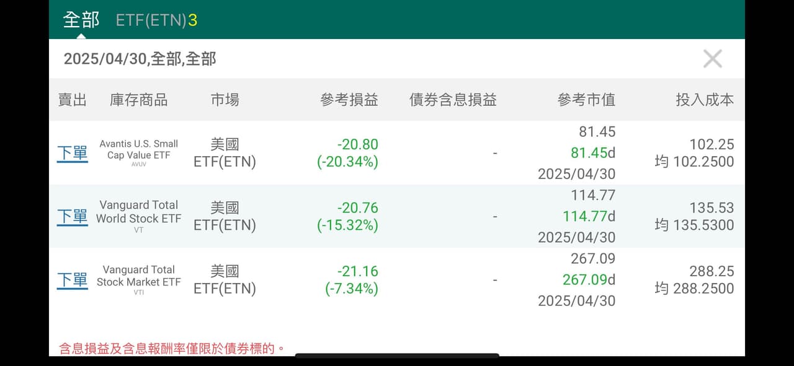Tap the -20.80 loss value for AVUV
Image resolution: width=794 pixels, height=366 pixels.
tap(358, 144)
